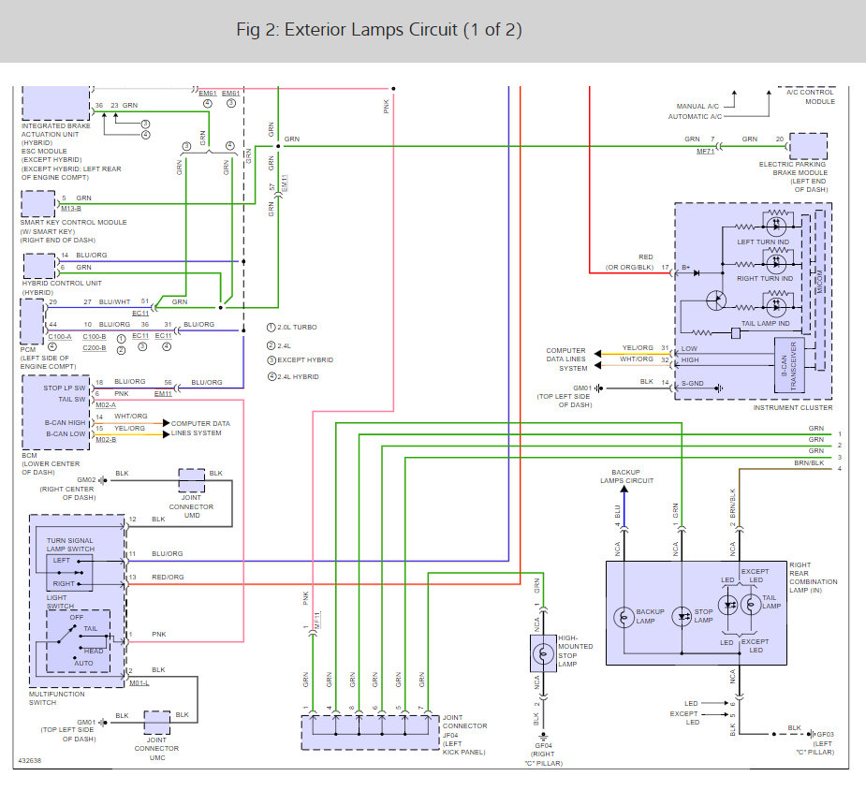Click the connector label 'C200-B'
This screenshot has height=791, width=866.
pos(95,348)
